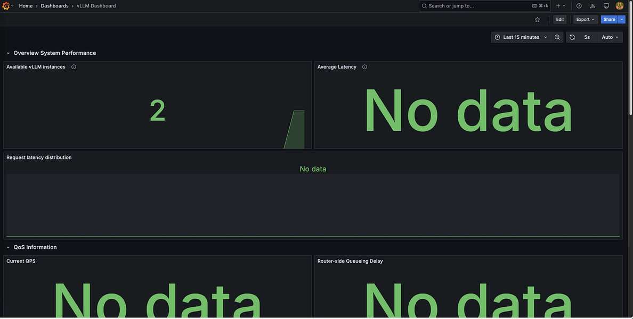Click the Overview System Performance row title
This screenshot has height=319, width=633.
[55, 53]
